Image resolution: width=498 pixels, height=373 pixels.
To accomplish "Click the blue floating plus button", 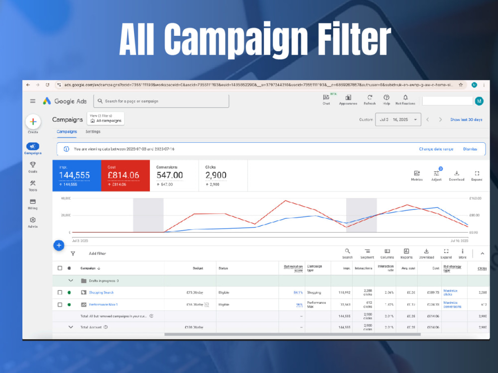I will (59, 245).
